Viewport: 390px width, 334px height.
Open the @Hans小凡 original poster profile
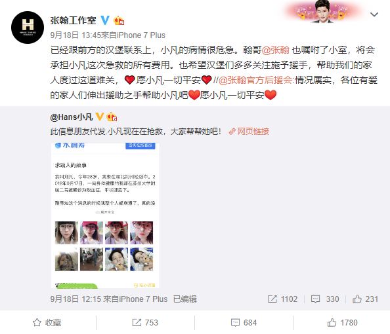click(72, 117)
